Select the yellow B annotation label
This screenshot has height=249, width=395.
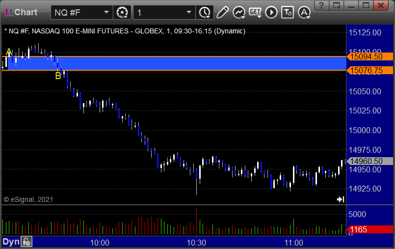pyautogui.click(x=58, y=76)
